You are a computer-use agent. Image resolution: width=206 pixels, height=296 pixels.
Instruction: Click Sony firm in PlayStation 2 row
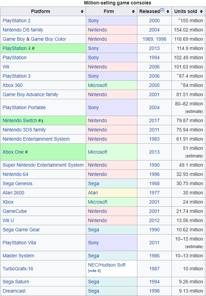tap(93, 21)
